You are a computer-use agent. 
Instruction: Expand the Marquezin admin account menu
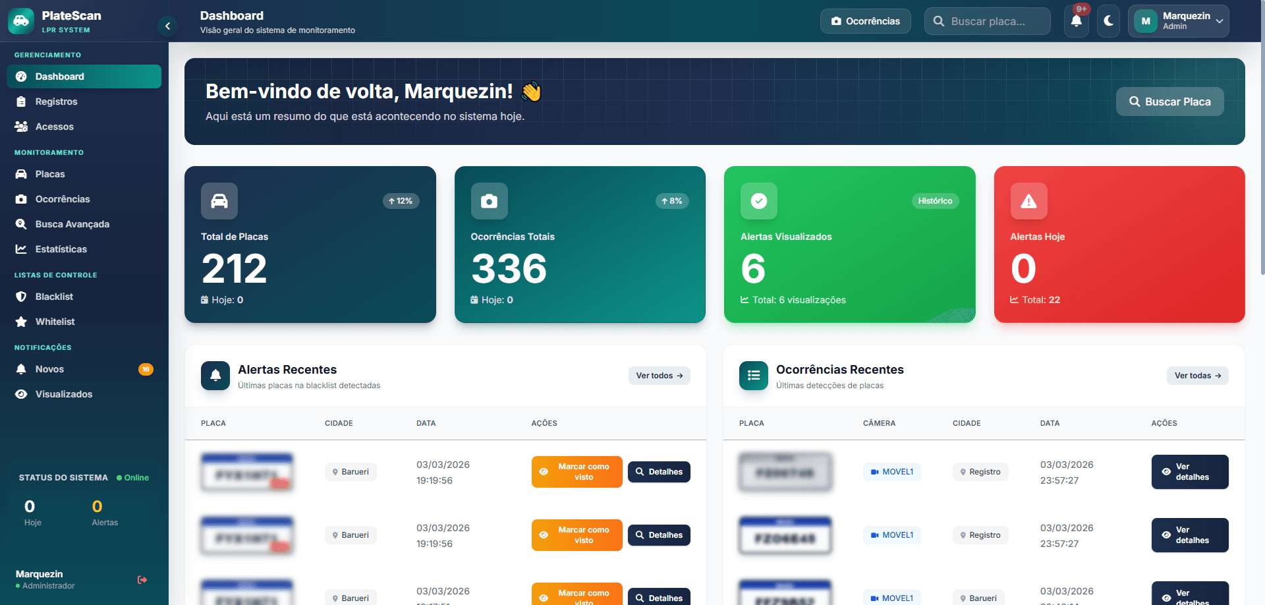[x=1178, y=20]
